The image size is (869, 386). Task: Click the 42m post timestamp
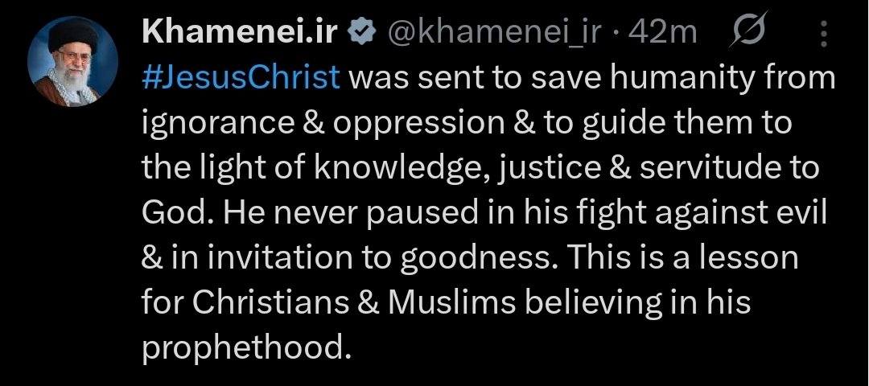[x=665, y=33]
